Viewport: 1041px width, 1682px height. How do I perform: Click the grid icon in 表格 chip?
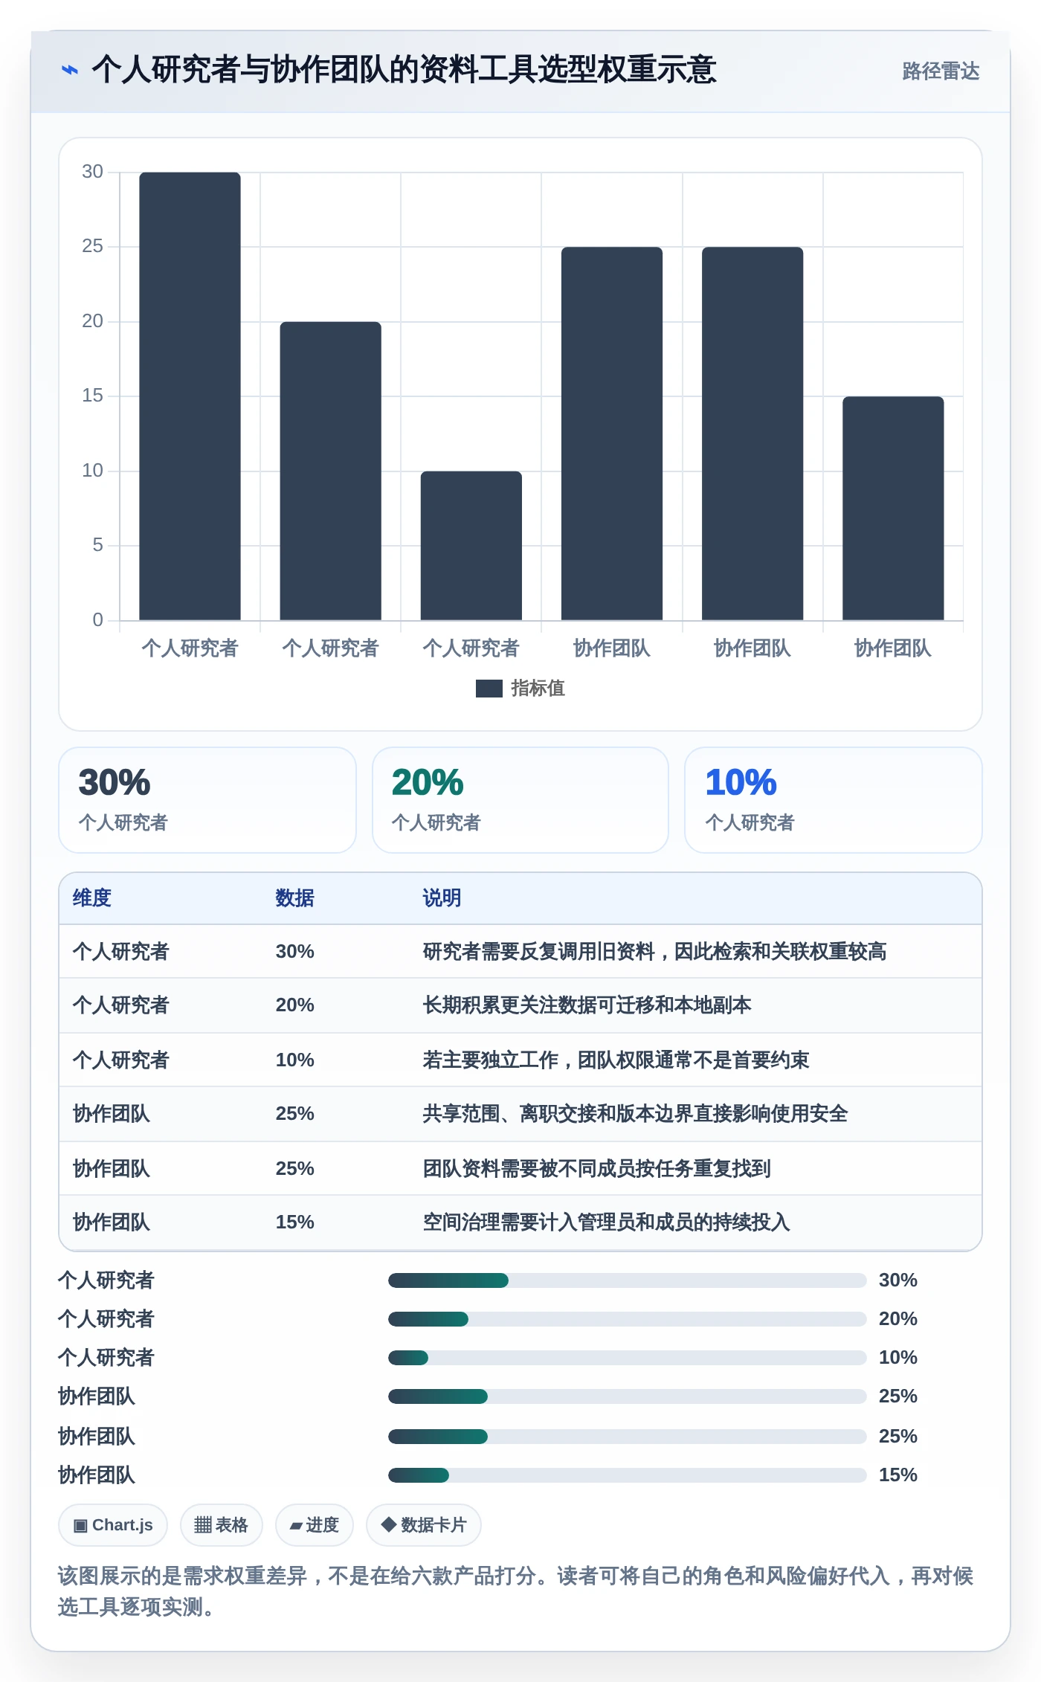click(x=203, y=1526)
